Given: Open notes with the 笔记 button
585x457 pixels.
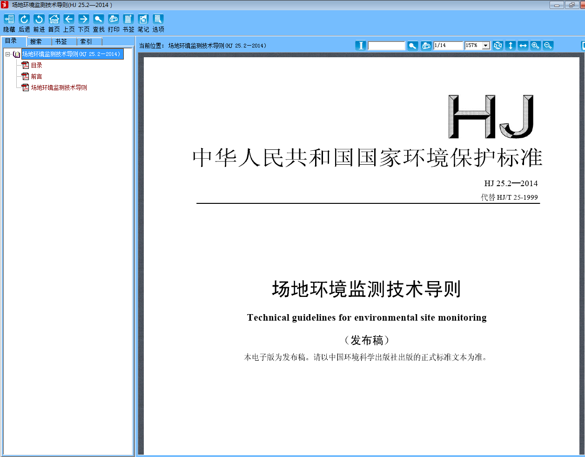Looking at the screenshot, I should coord(143,23).
